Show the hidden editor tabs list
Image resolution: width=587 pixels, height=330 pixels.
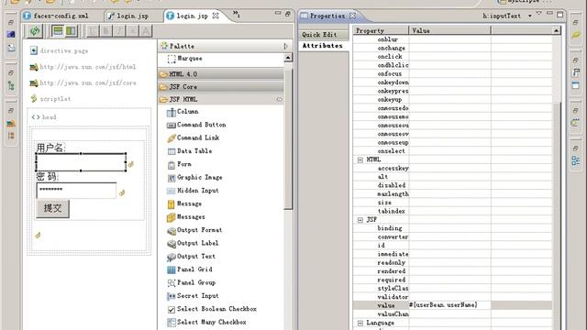pyautogui.click(x=237, y=15)
